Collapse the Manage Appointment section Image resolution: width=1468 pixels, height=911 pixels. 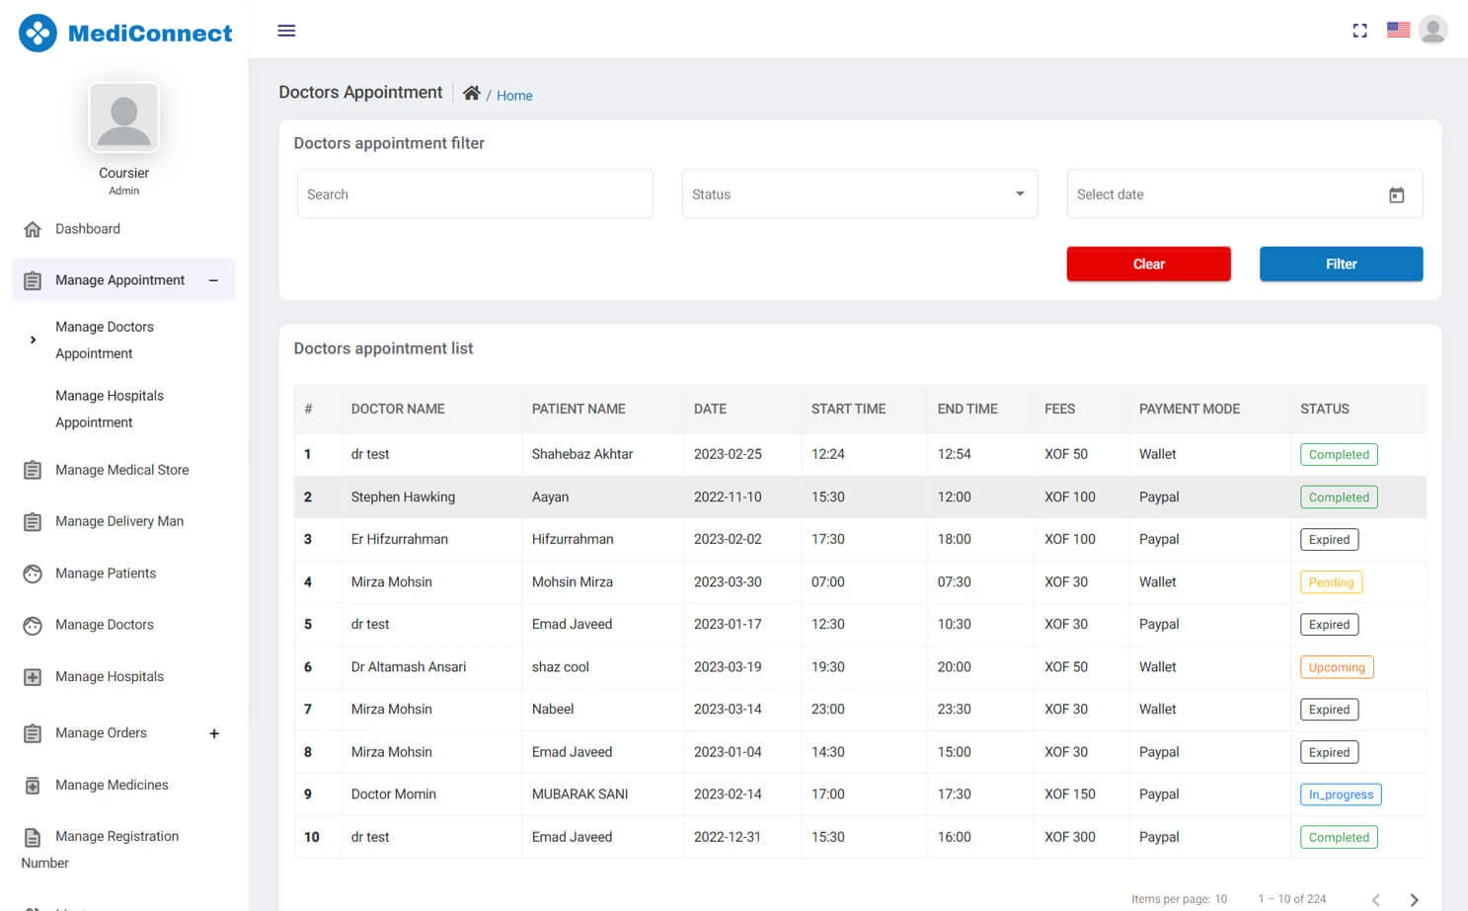(214, 280)
